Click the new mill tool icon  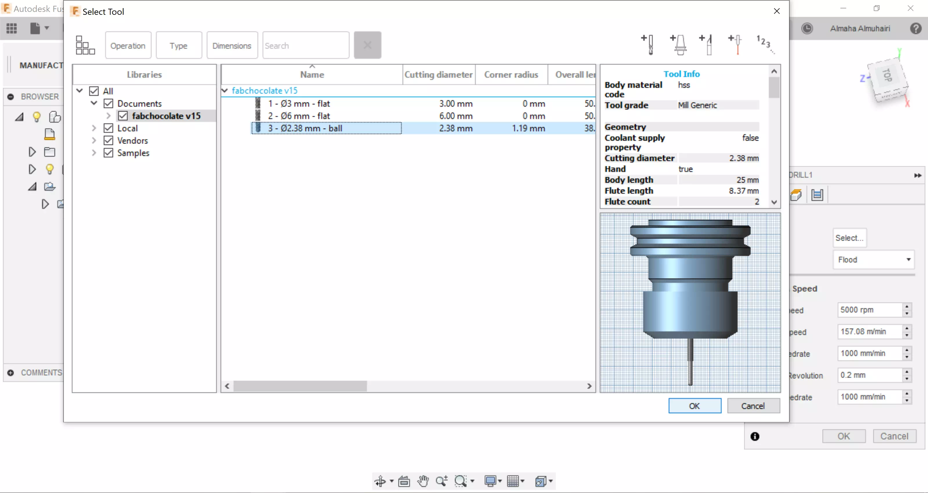(648, 45)
